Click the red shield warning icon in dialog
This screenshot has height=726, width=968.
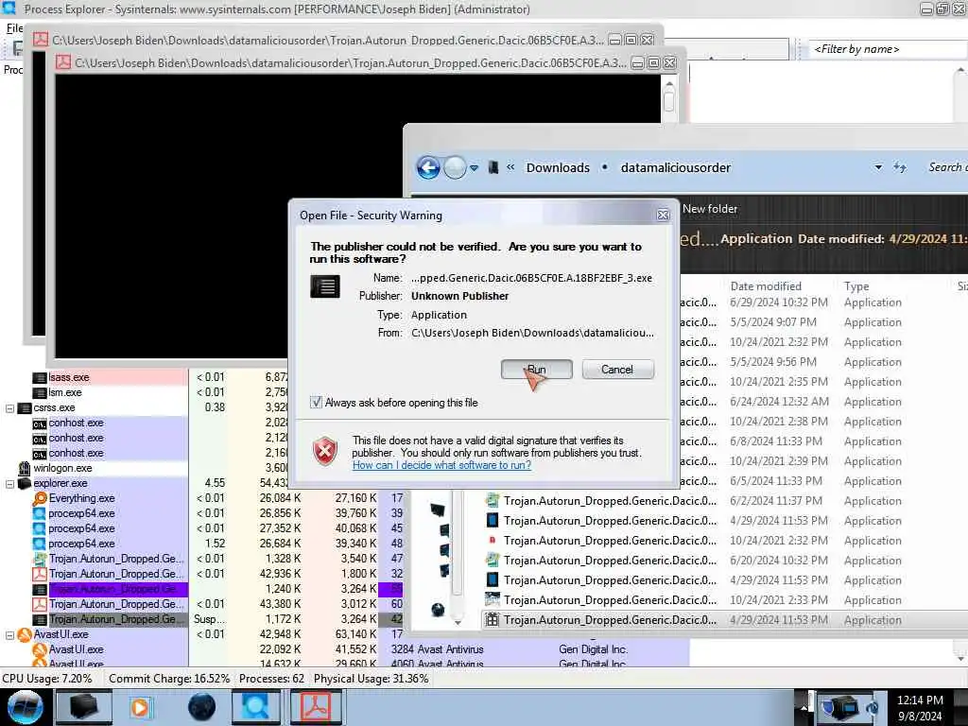(x=325, y=451)
